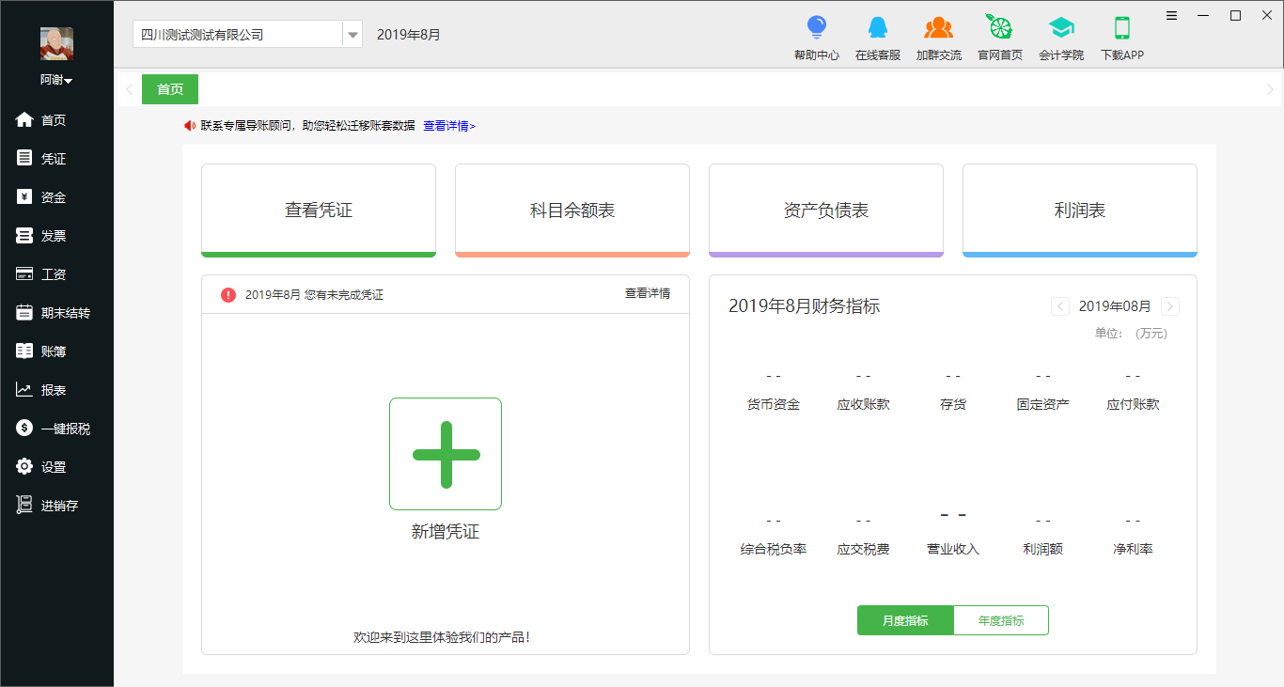This screenshot has height=687, width=1284.
Task: Click the 货币资金 indicator
Action: pos(774,404)
